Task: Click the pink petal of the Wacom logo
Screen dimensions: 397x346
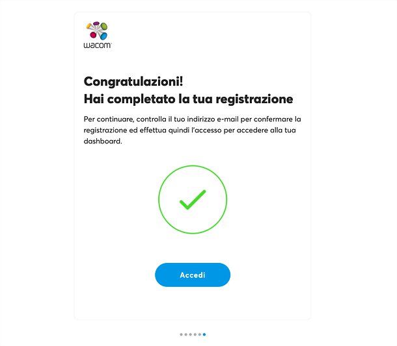Action: pyautogui.click(x=93, y=35)
